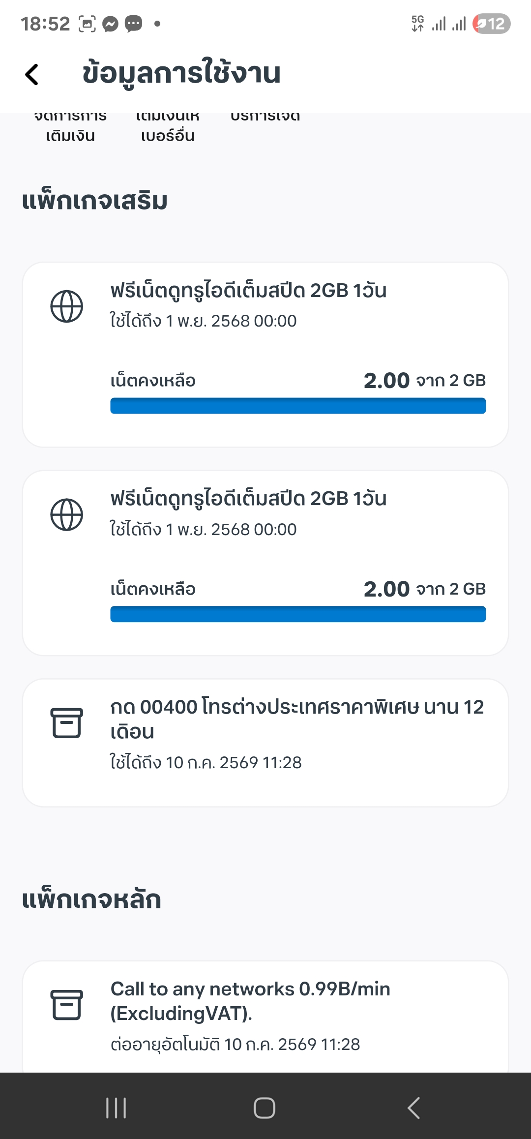531x1139 pixels.
Task: Open Call to any networks 0.99B/min package
Action: point(250,1001)
